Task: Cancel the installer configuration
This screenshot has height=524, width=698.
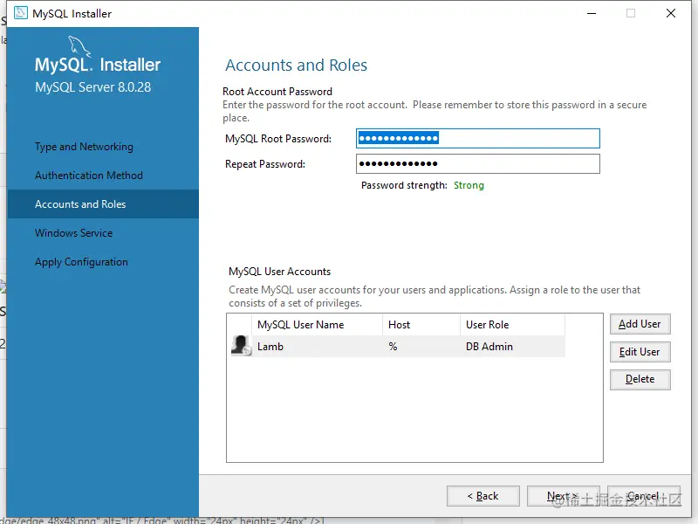Action: 643,496
